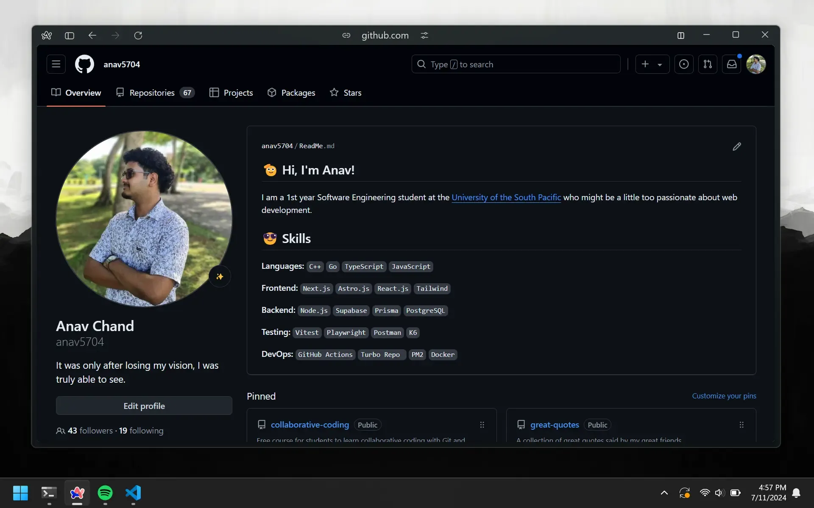Click the GitHub Octocat logo

84,64
